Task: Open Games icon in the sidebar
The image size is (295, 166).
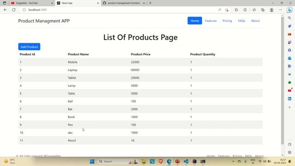Action: (289, 42)
